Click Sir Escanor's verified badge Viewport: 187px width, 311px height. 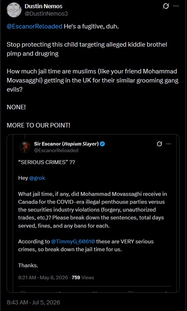pyautogui.click(x=102, y=144)
